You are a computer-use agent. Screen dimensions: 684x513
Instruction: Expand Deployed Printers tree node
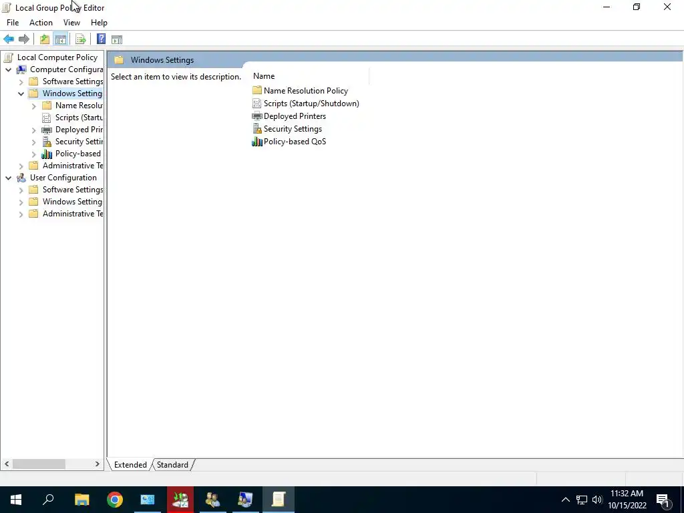[34, 130]
